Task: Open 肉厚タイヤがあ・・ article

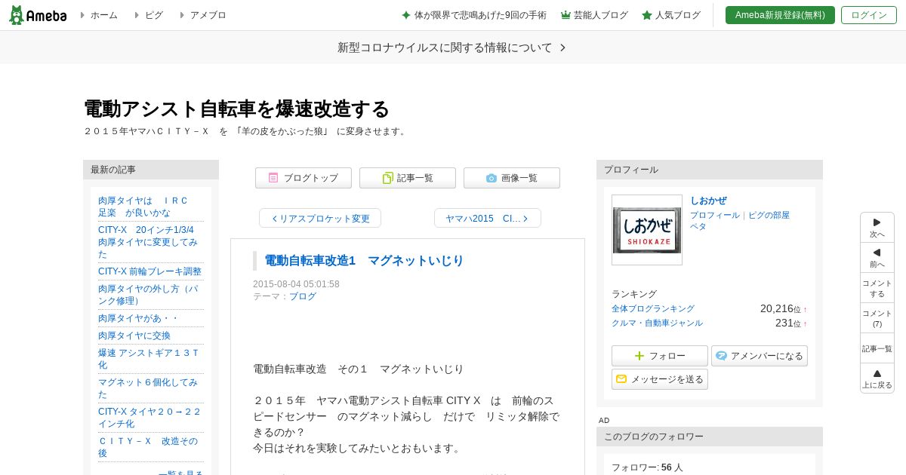Action: [x=138, y=318]
